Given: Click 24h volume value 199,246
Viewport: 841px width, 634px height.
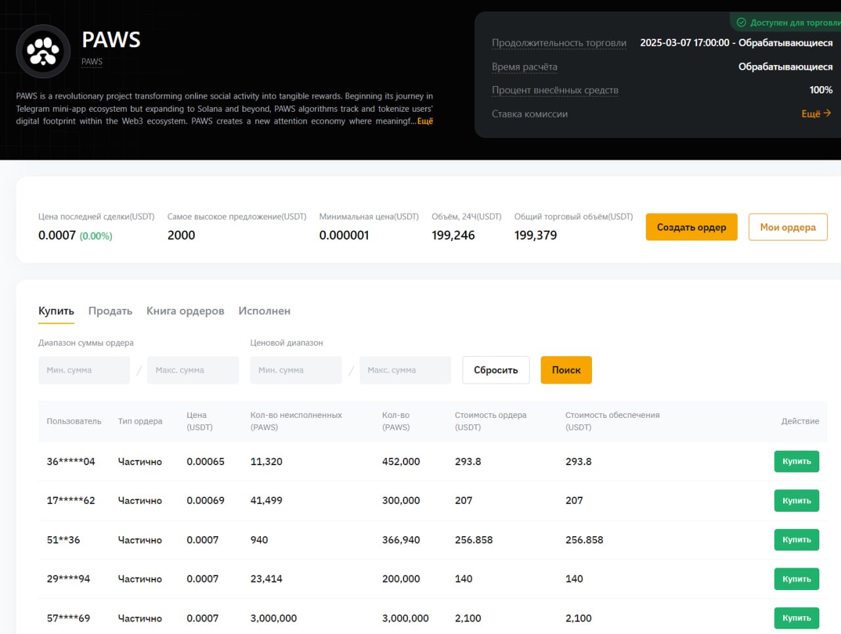Looking at the screenshot, I should [453, 235].
